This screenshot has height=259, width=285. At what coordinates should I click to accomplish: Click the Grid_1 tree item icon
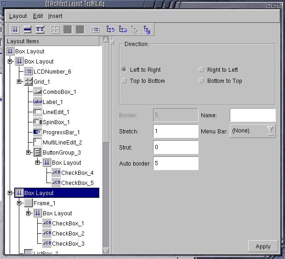click(x=28, y=81)
